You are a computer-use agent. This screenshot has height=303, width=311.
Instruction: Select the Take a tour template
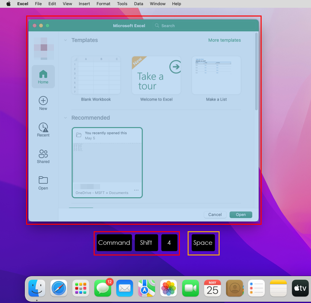click(156, 75)
